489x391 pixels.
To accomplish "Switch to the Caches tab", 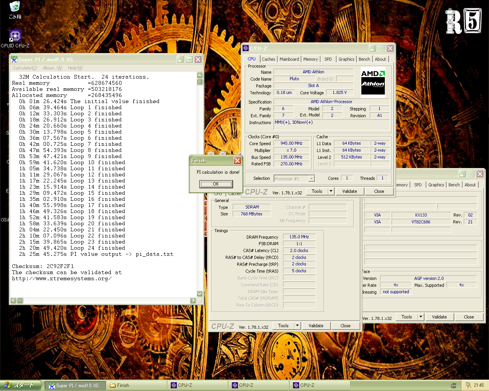I will pyautogui.click(x=268, y=59).
